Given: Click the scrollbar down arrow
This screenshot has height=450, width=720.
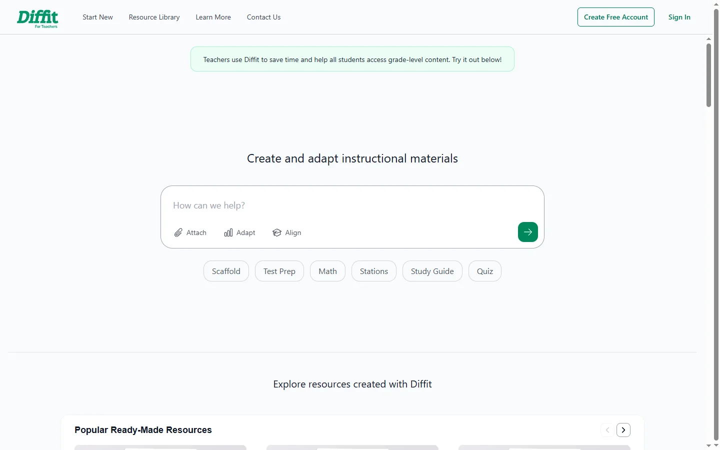Looking at the screenshot, I should [x=708, y=445].
